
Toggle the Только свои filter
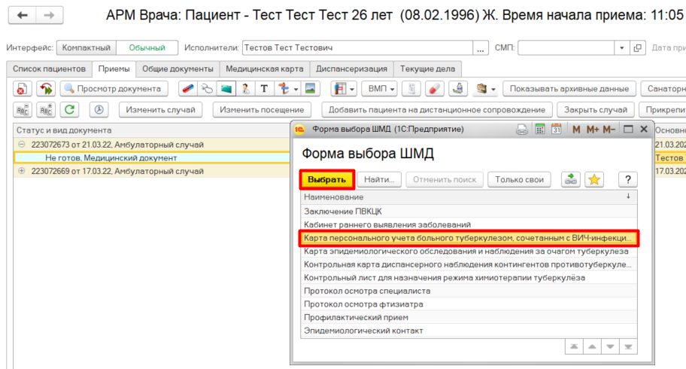(519, 179)
